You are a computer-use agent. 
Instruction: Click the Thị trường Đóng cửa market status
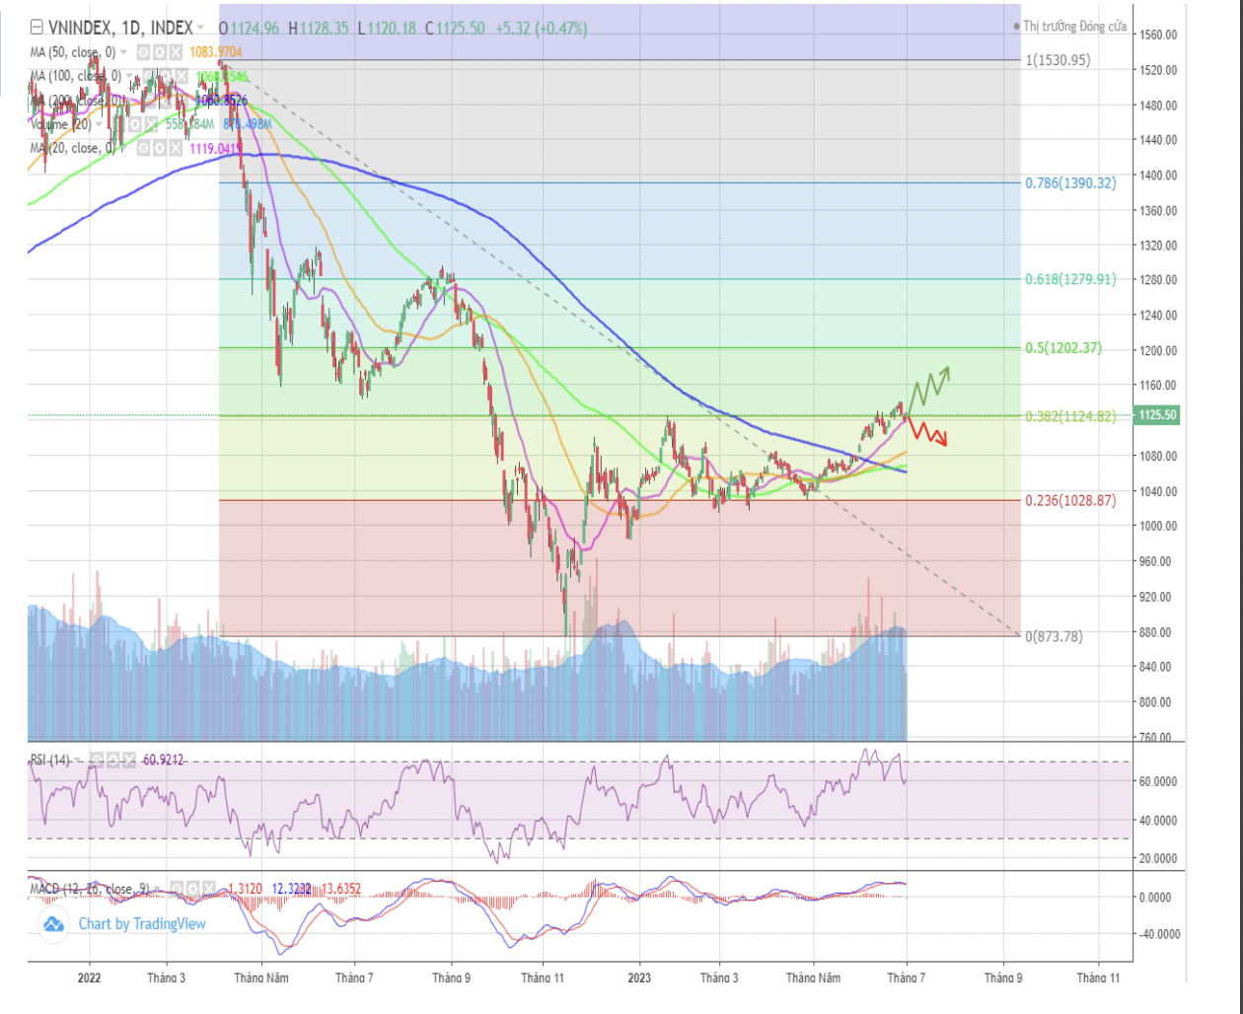[1073, 27]
